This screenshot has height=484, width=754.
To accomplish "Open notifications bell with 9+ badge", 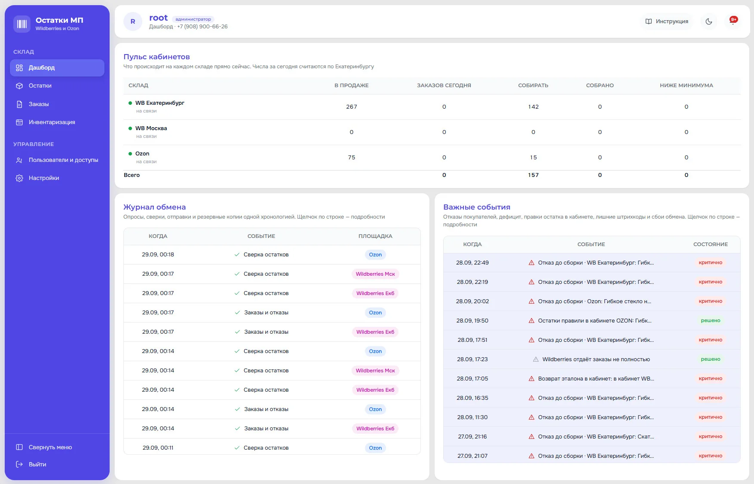I will [x=733, y=21].
